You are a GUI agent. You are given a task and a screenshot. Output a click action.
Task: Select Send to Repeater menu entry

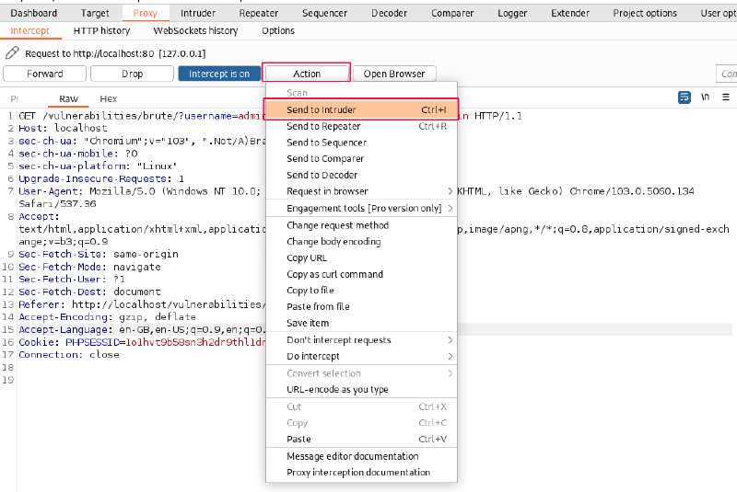click(x=323, y=126)
